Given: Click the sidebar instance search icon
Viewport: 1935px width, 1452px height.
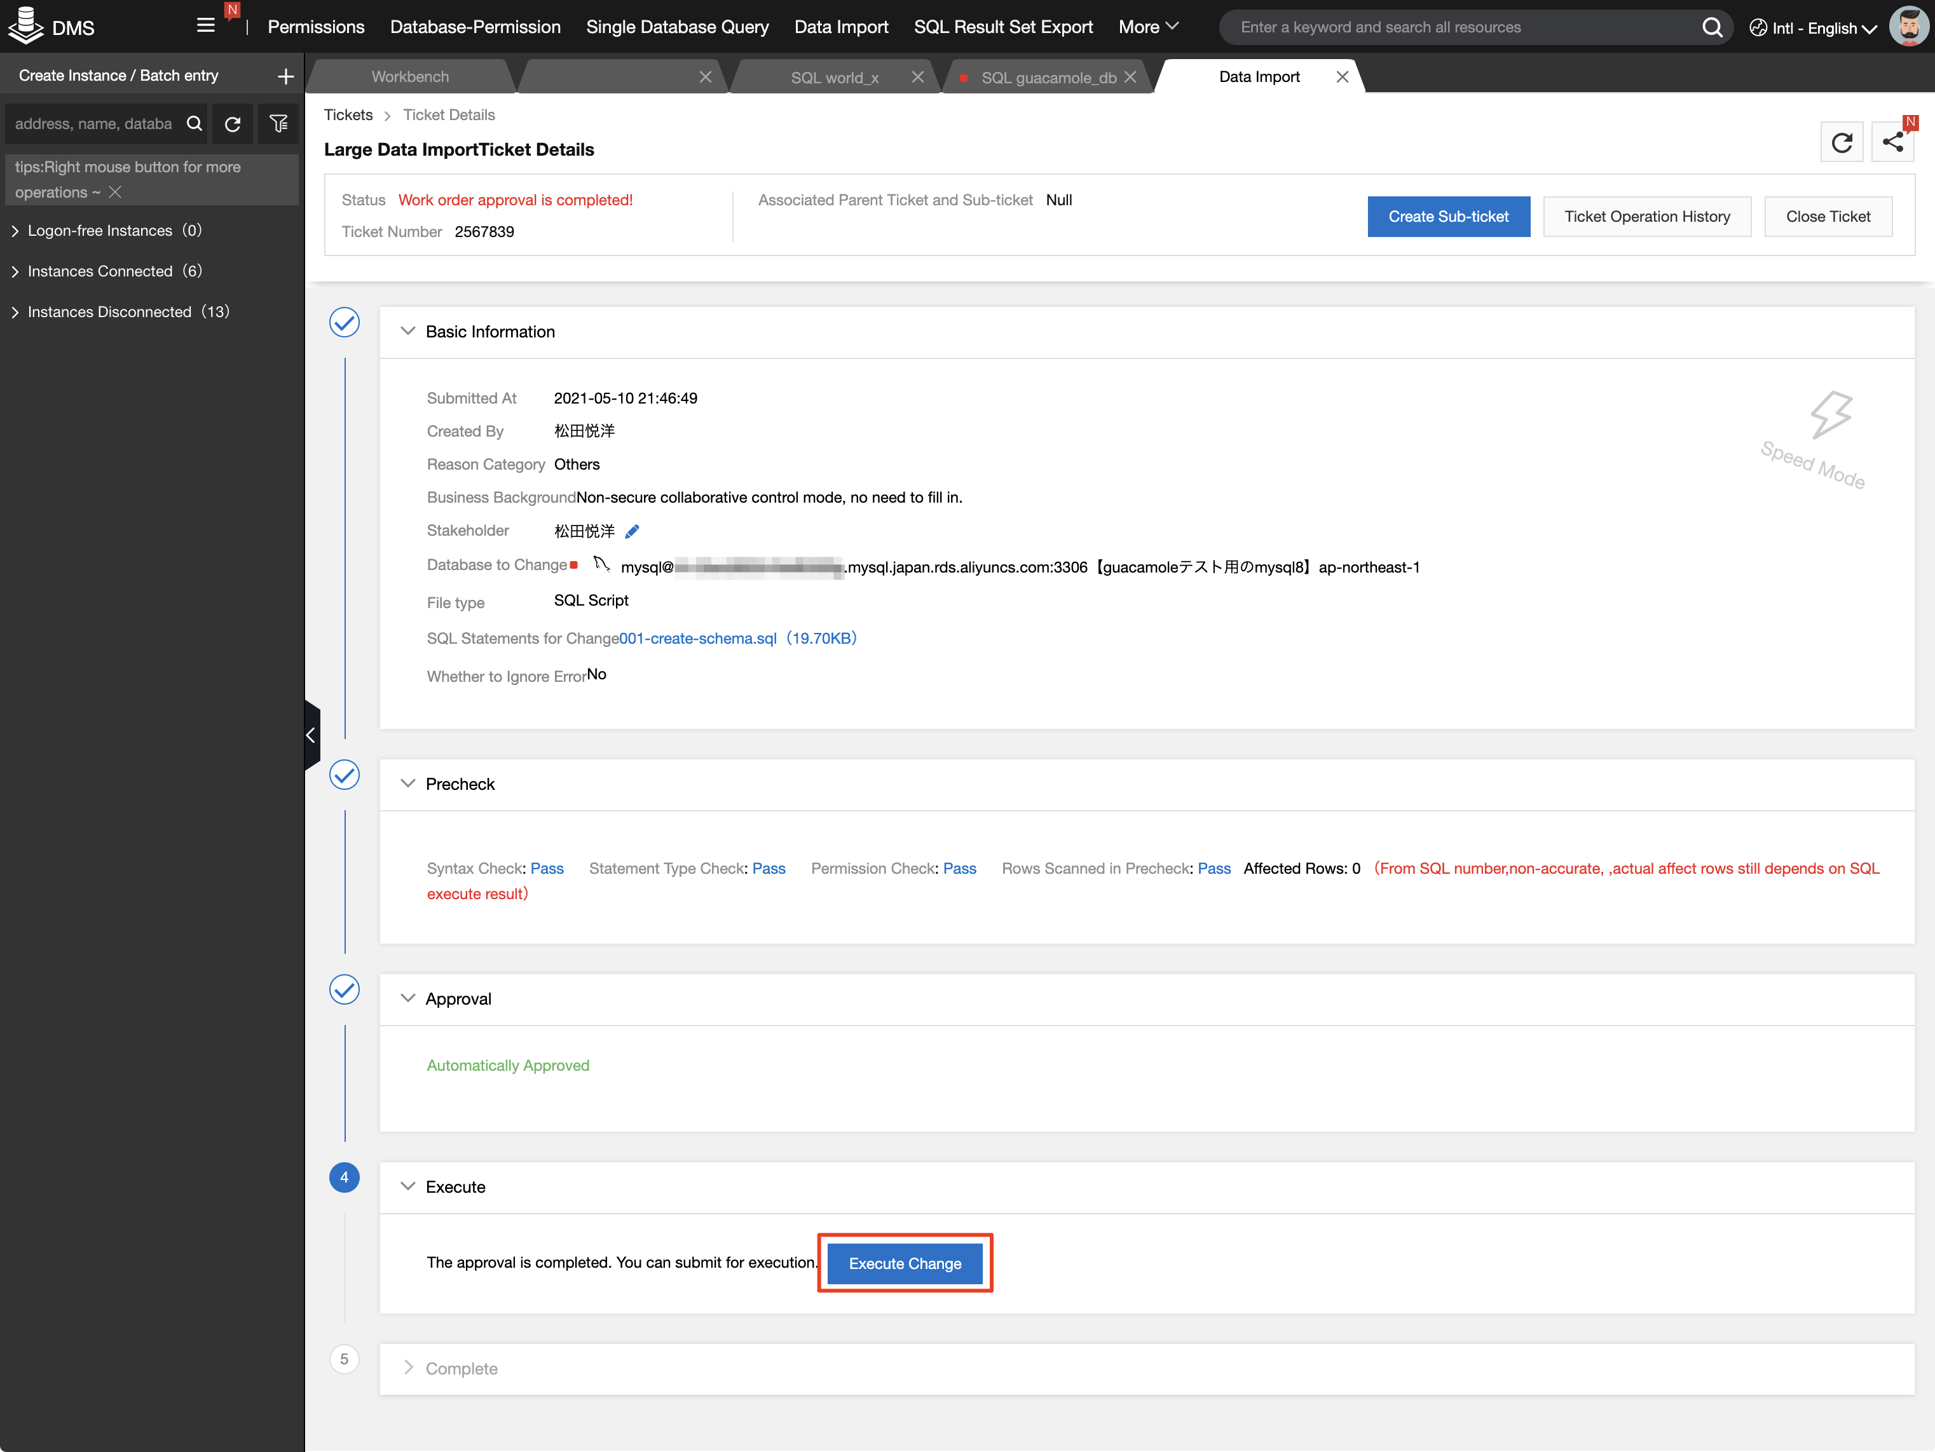Looking at the screenshot, I should (195, 124).
